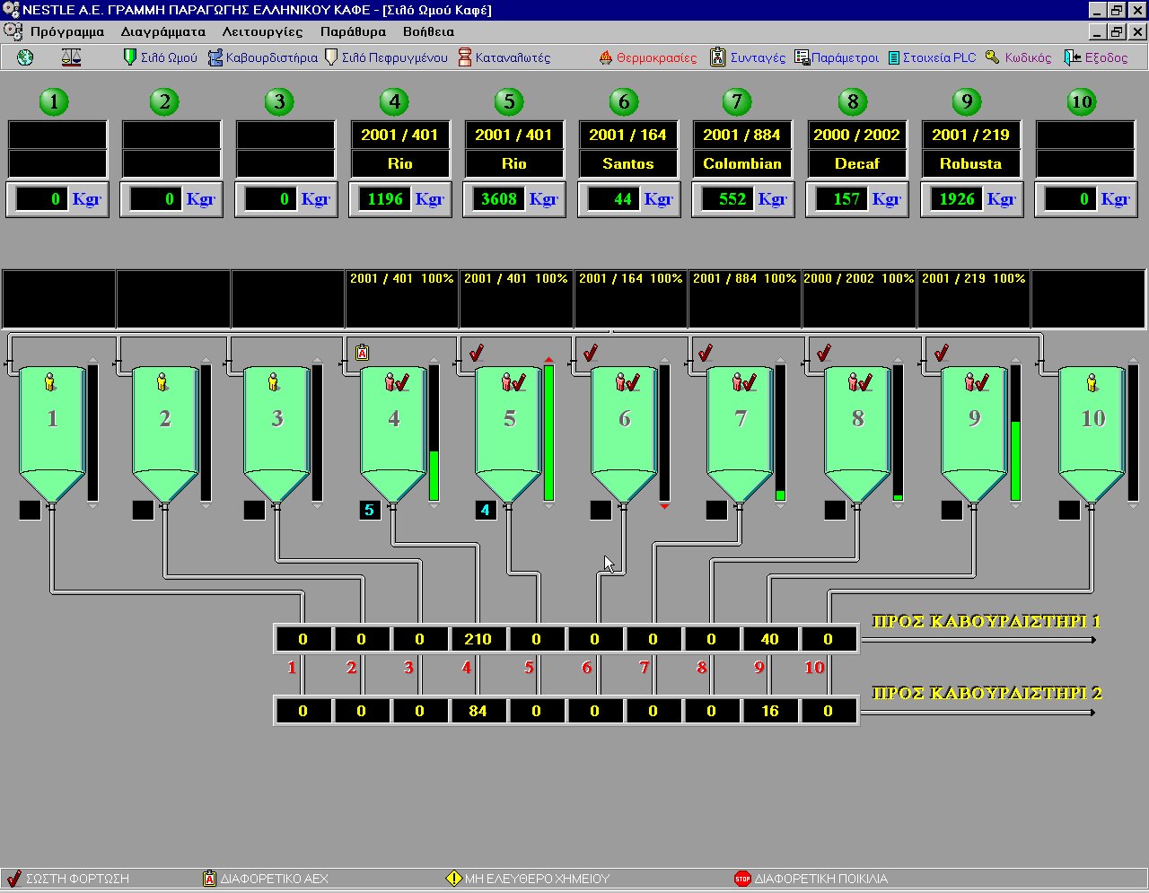Image resolution: width=1149 pixels, height=893 pixels.
Task: Click the green number 4 silo button
Action: [x=394, y=101]
